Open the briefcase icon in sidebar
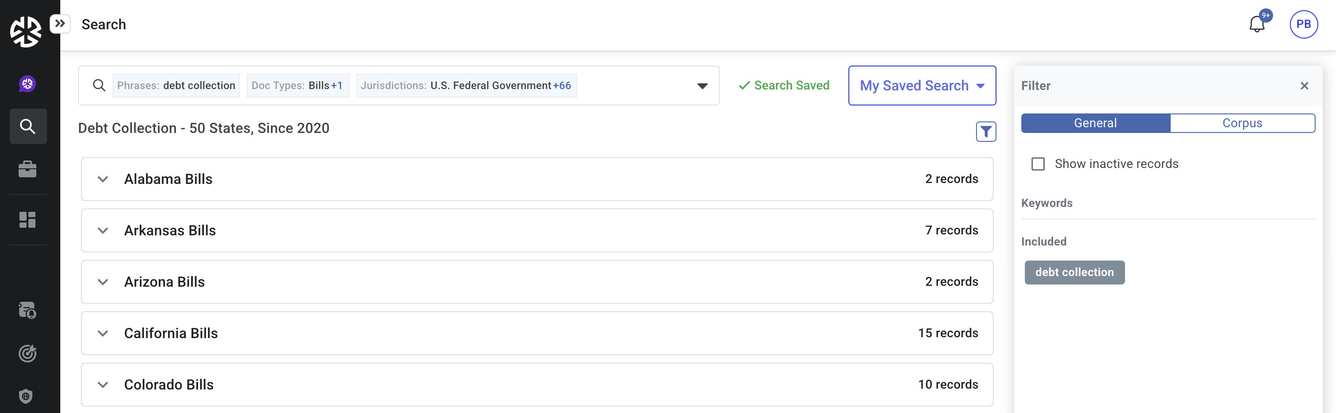This screenshot has width=1336, height=413. [27, 169]
